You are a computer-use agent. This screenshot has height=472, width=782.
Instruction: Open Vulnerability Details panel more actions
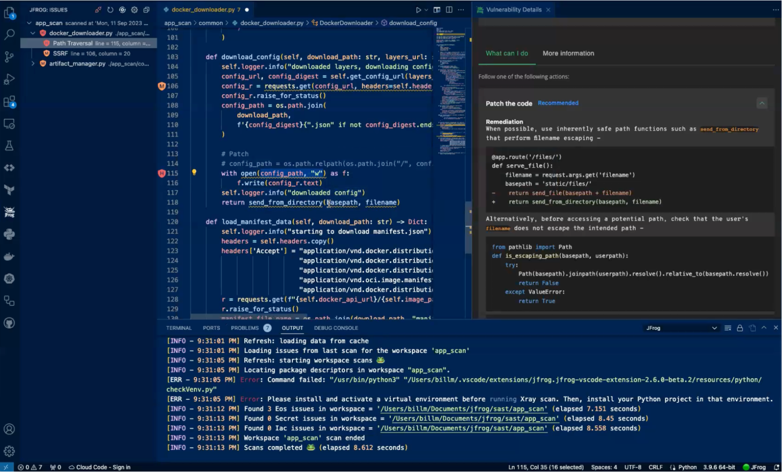[776, 9]
